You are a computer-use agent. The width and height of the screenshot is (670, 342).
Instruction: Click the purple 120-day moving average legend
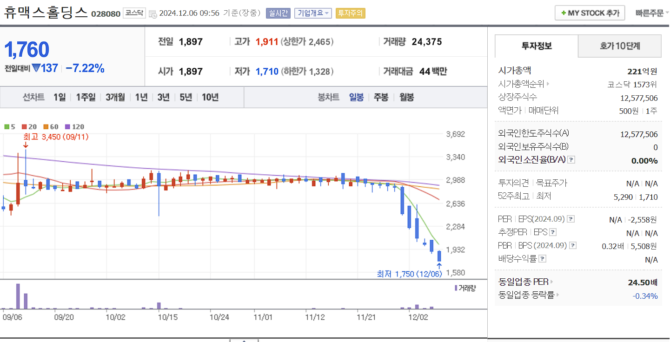[74, 126]
